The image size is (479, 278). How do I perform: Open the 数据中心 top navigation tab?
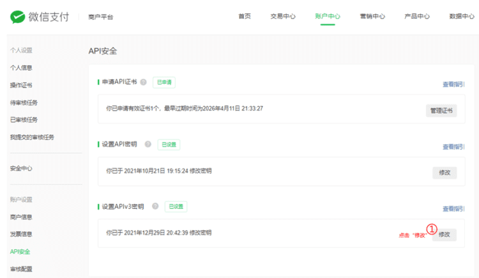(461, 17)
